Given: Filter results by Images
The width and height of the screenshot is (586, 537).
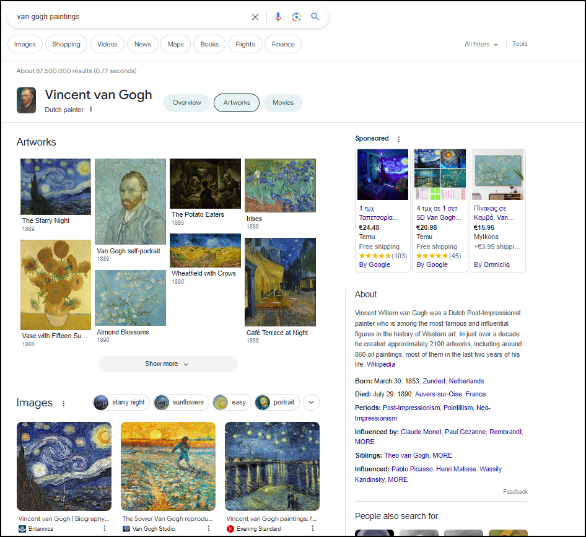Looking at the screenshot, I should point(25,44).
